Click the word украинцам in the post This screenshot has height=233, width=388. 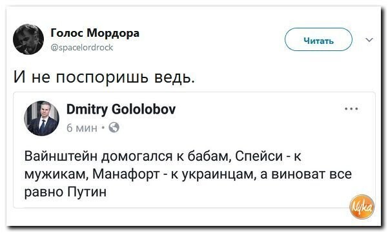[219, 175]
